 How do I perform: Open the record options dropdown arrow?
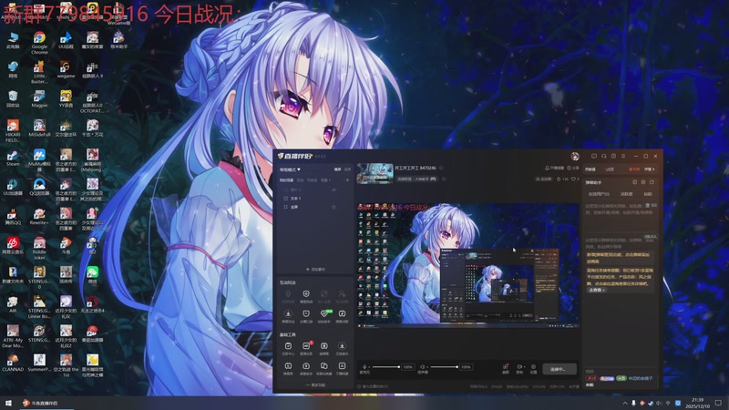pyautogui.click(x=523, y=367)
